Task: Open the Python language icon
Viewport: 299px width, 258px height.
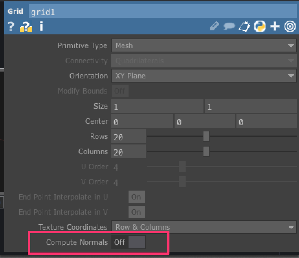Action: coord(260,26)
